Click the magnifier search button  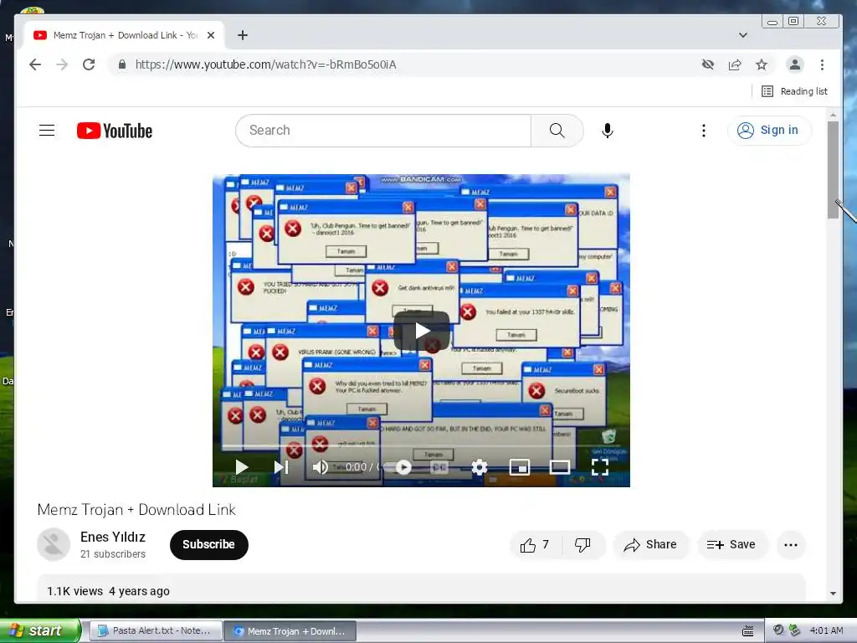coord(557,130)
